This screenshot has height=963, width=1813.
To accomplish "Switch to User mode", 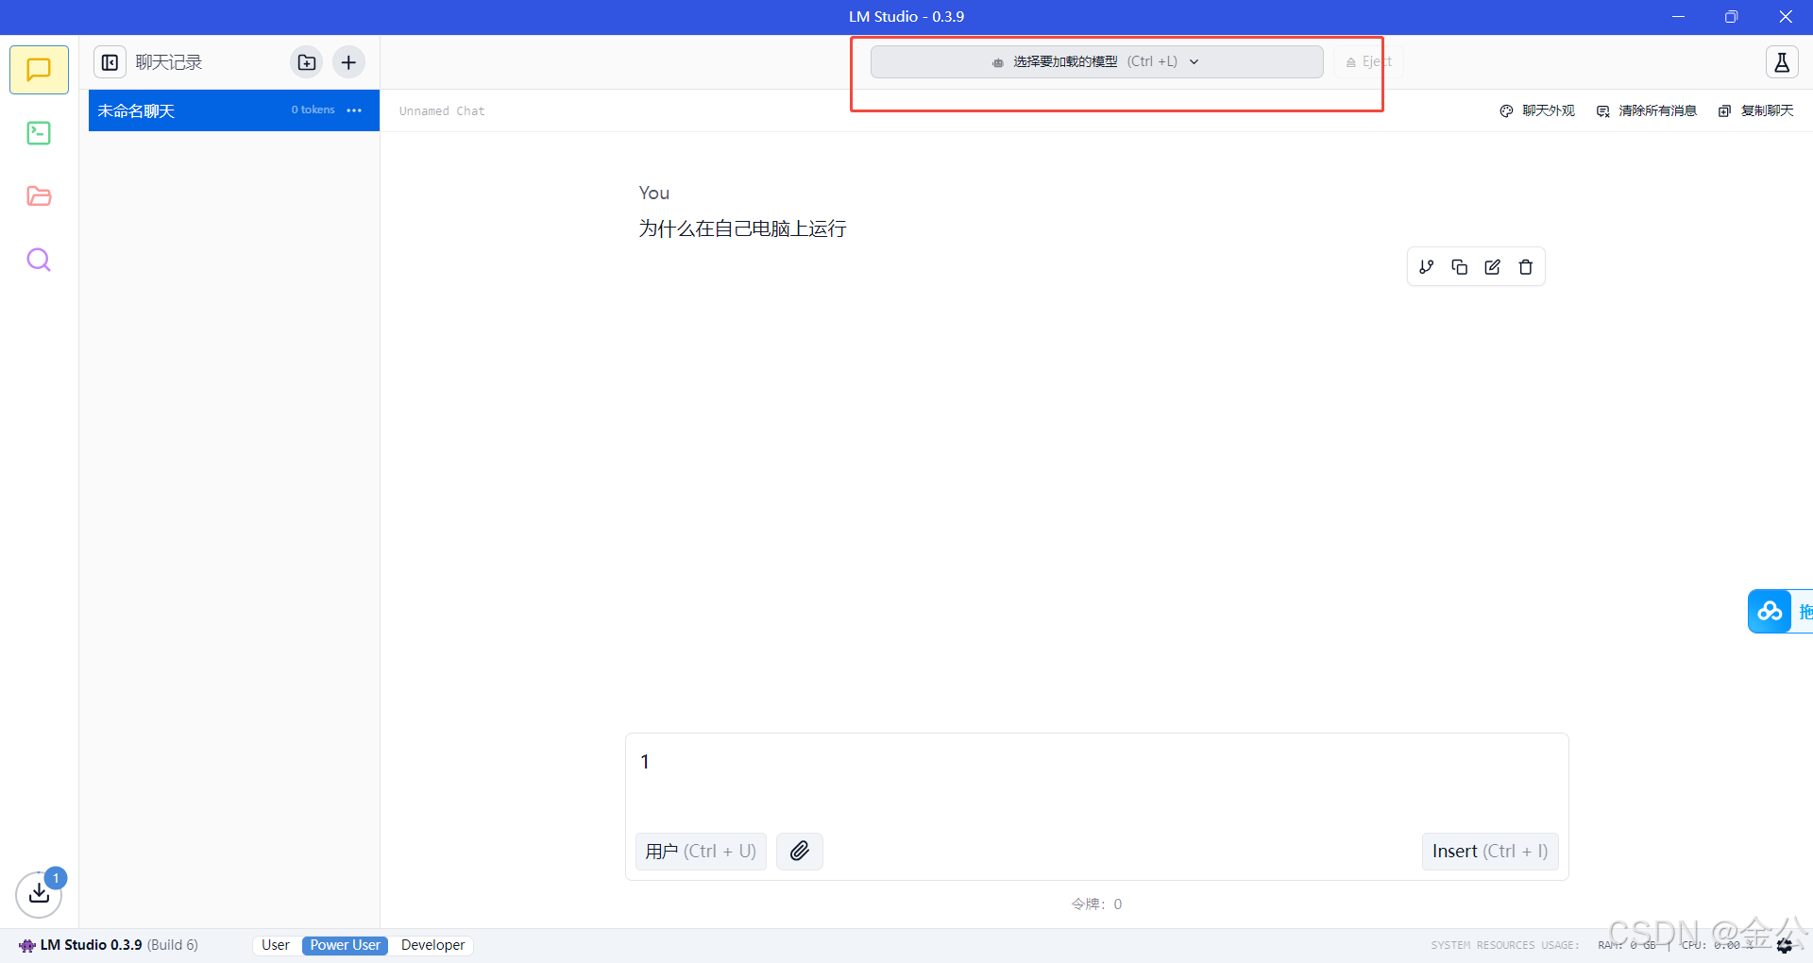I will tap(276, 945).
